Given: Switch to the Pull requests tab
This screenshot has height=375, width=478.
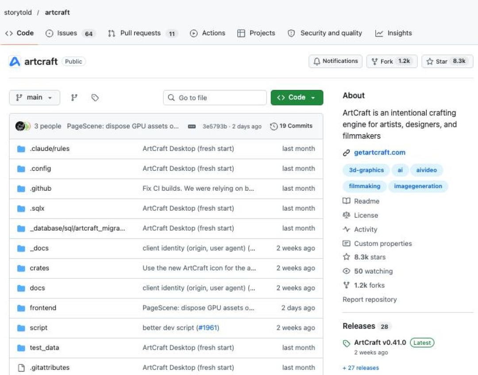Looking at the screenshot, I should pos(143,33).
